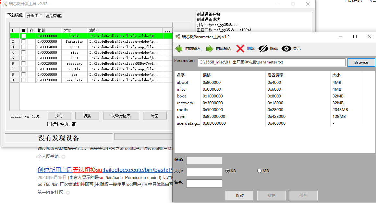Switch to the 高级功能 tab
The image size is (376, 203).
coord(54,16)
